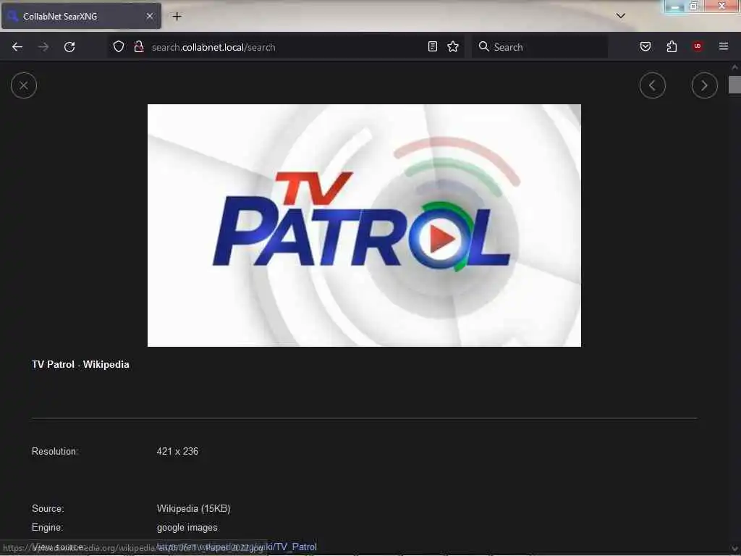Open the TV Patrol - Wikipedia title
741x556 pixels.
[80, 365]
